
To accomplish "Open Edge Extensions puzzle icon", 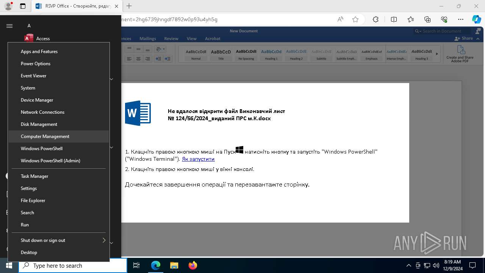I will point(375,19).
